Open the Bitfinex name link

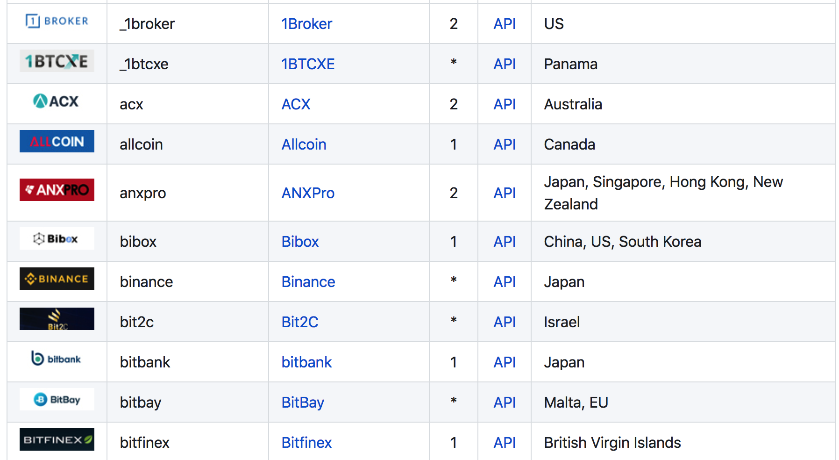[x=306, y=443]
